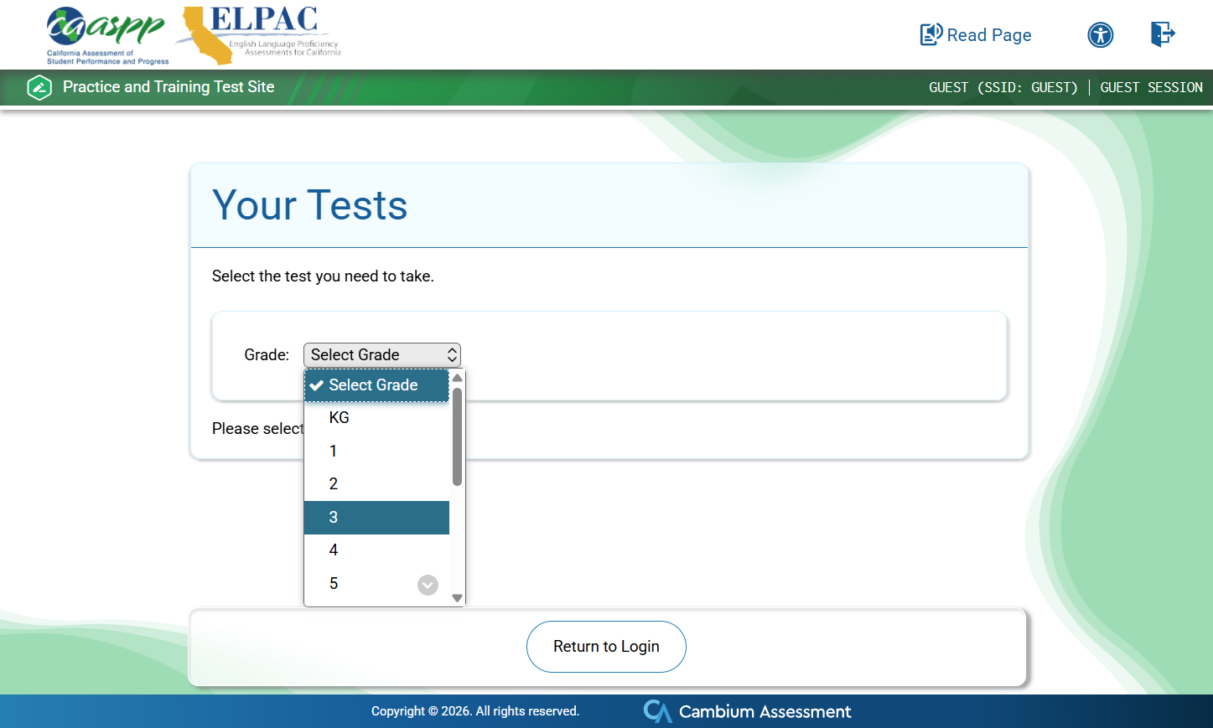Click the ELPAC logo
1213x728 pixels.
click(x=259, y=35)
